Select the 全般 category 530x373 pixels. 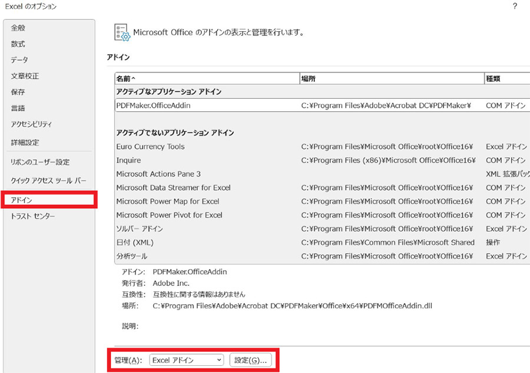click(18, 28)
